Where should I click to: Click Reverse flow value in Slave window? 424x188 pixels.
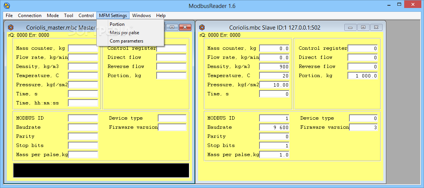click(363, 66)
